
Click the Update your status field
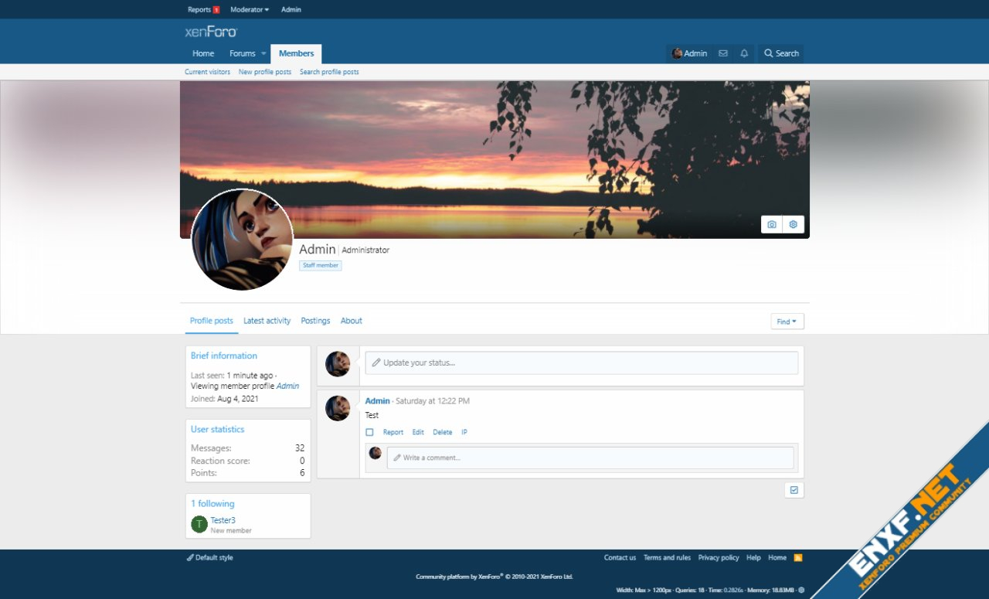581,362
